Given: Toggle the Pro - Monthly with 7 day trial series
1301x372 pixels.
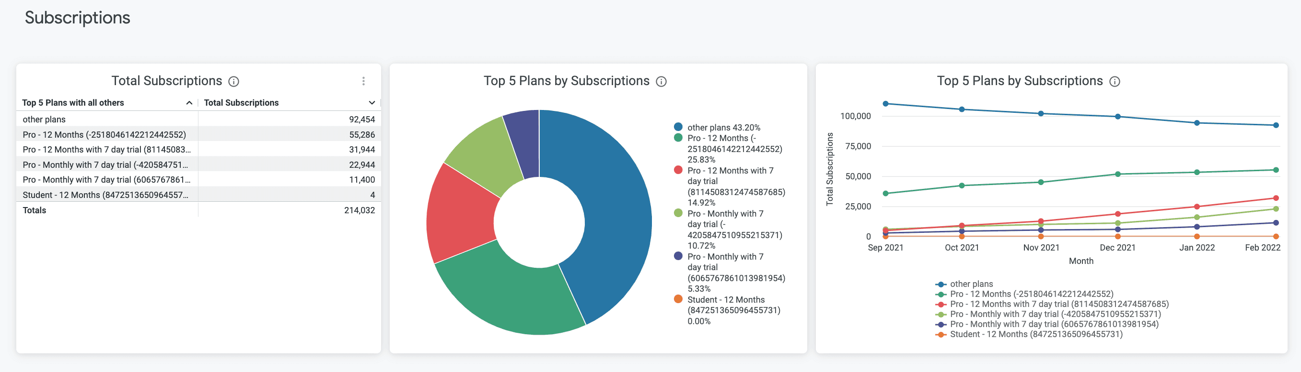Looking at the screenshot, I should (941, 314).
